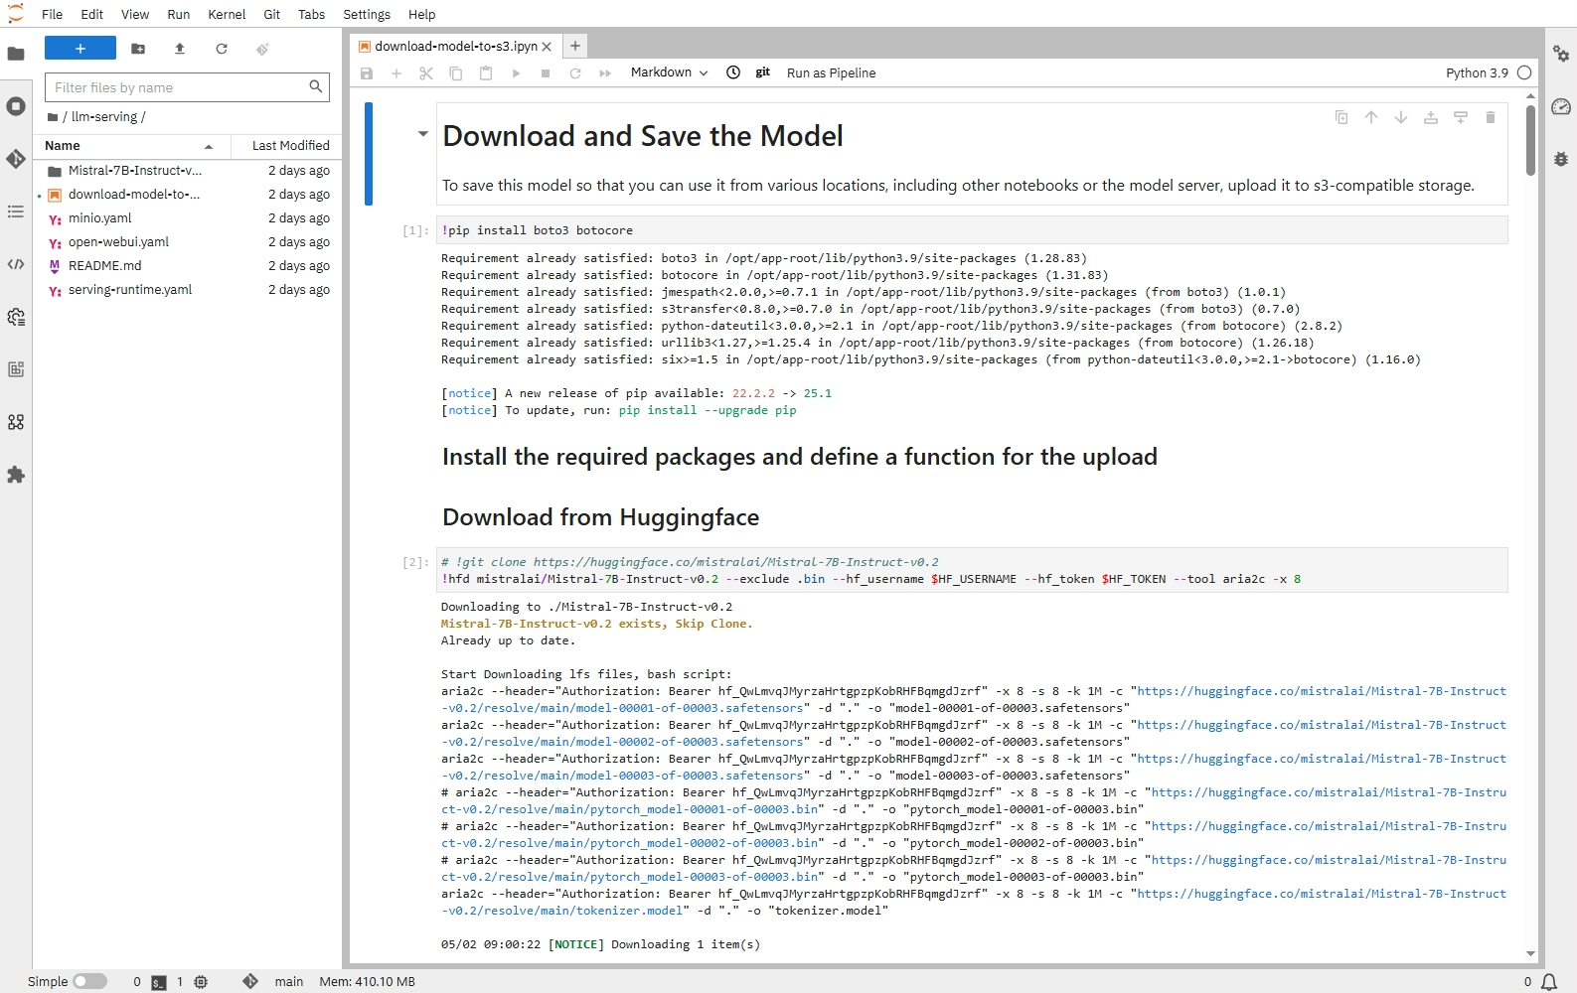1577x993 pixels.
Task: Open the Extension Manager puzzle icon
Action: pos(16,475)
